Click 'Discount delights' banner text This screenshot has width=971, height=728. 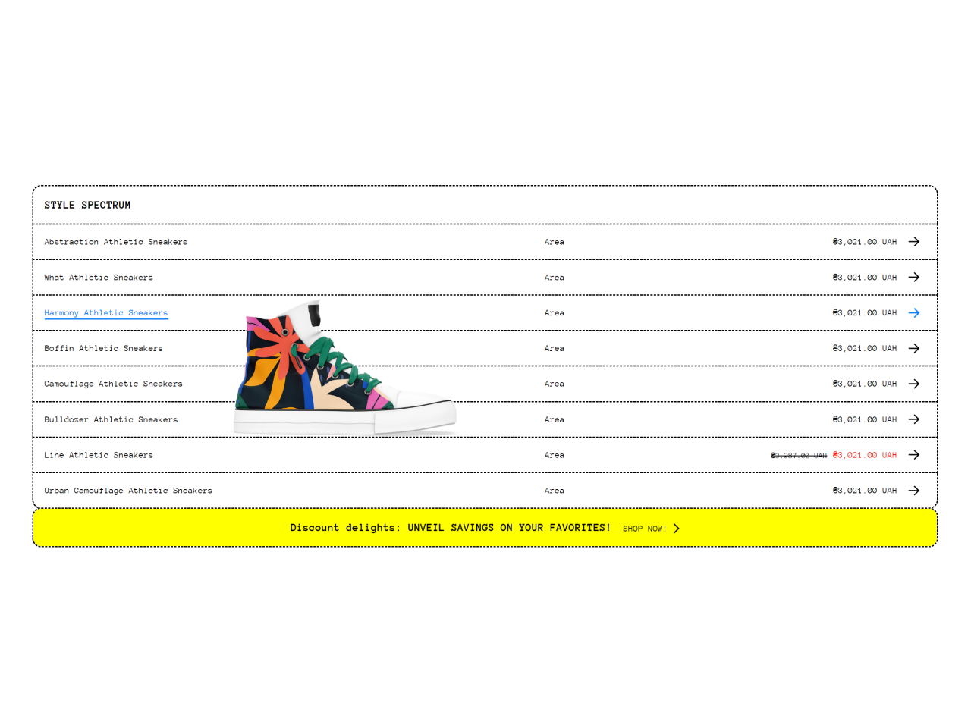pyautogui.click(x=451, y=528)
